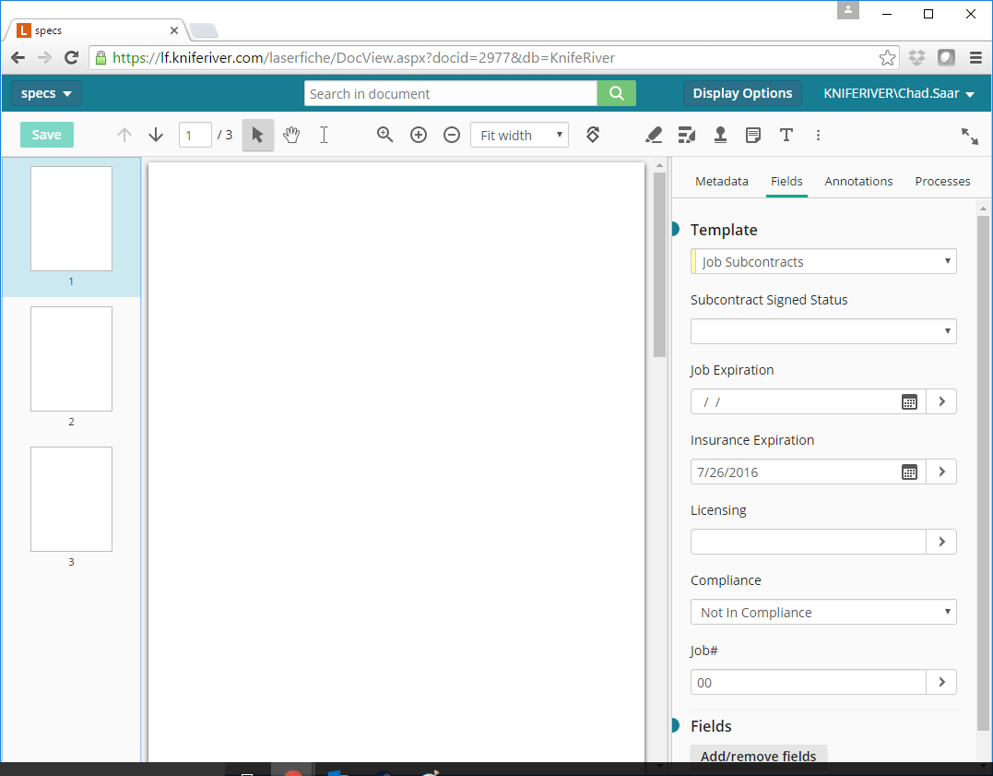Go back in browser history

click(18, 58)
